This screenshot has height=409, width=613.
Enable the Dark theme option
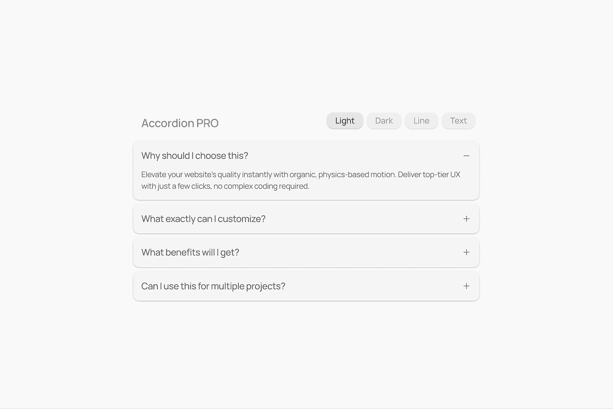(x=384, y=121)
